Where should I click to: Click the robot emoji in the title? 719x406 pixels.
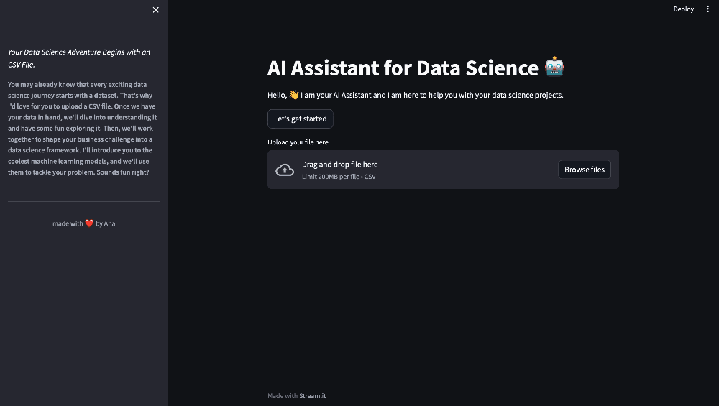[554, 67]
